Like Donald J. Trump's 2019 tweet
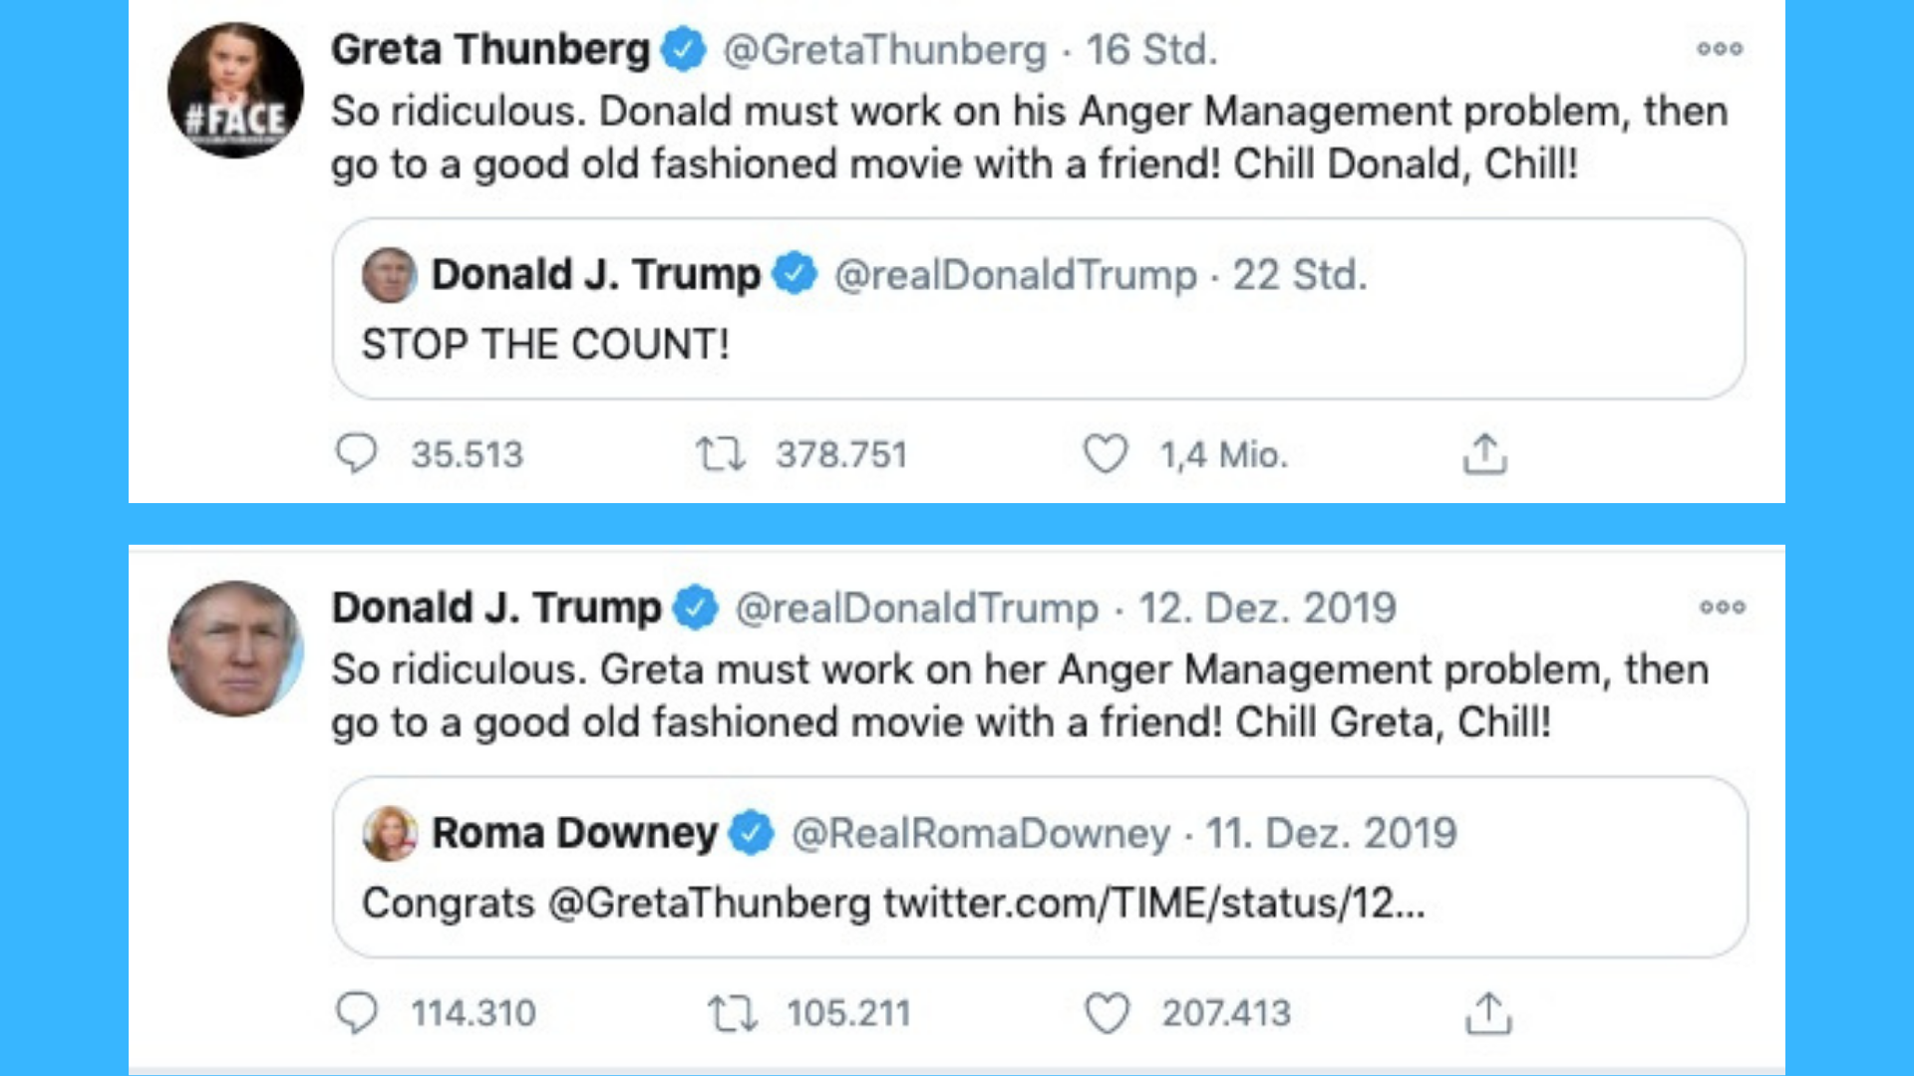Screen dimensions: 1914x1076 click(1107, 1013)
